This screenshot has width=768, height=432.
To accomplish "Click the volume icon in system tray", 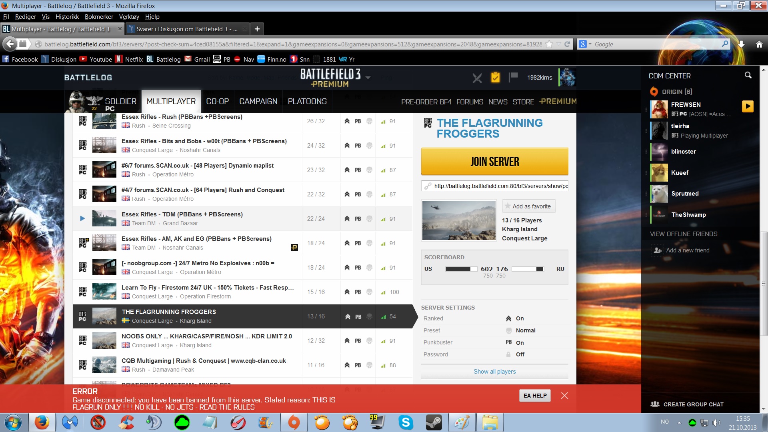I will tap(716, 422).
